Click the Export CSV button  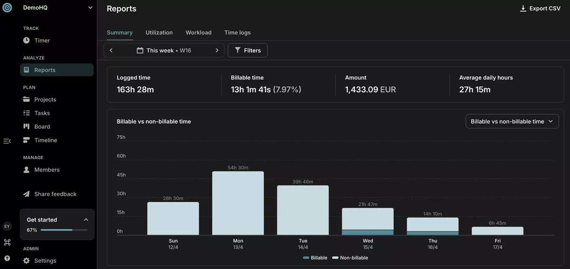coord(540,9)
